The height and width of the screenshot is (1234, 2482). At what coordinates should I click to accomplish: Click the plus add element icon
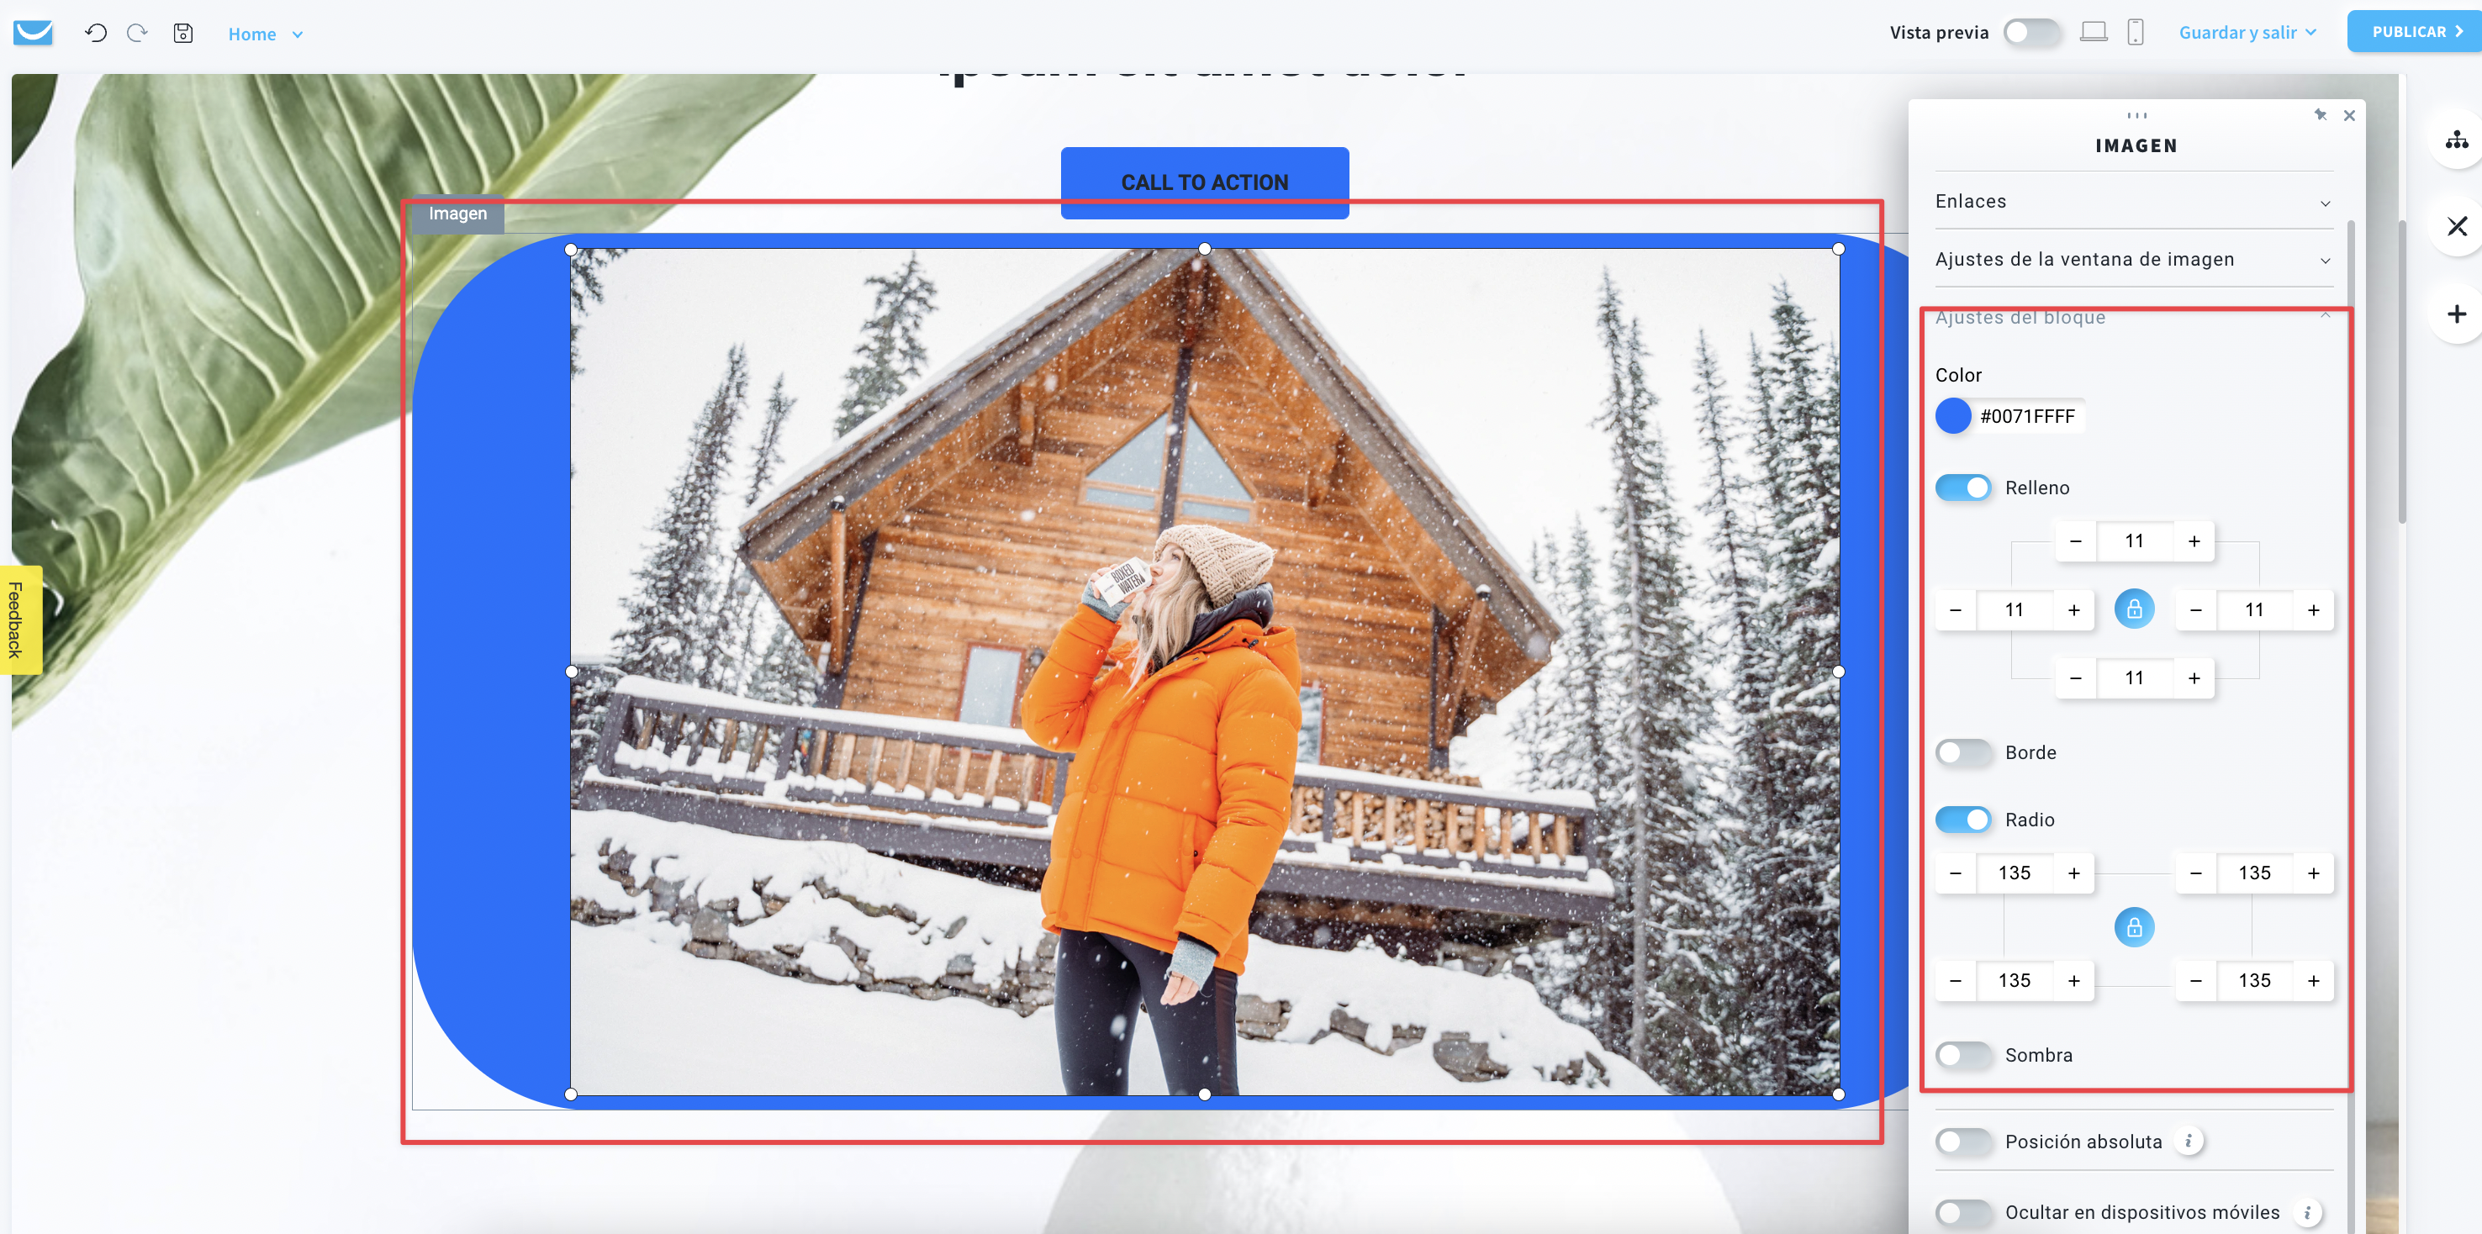[2456, 314]
